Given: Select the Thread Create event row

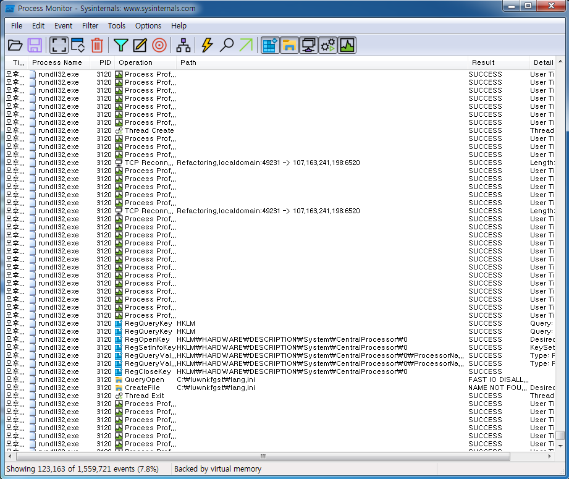Looking at the screenshot, I should pyautogui.click(x=280, y=130).
